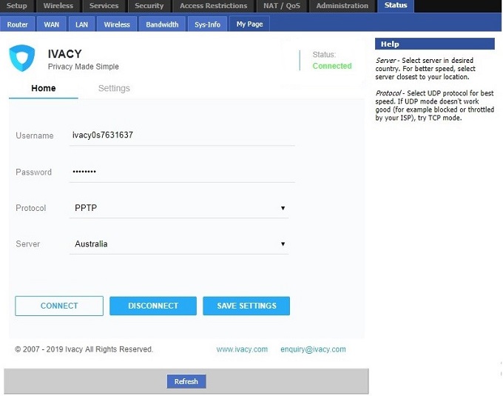The image size is (503, 396).
Task: Click enquiry@ivacy.com email link
Action: coord(313,349)
